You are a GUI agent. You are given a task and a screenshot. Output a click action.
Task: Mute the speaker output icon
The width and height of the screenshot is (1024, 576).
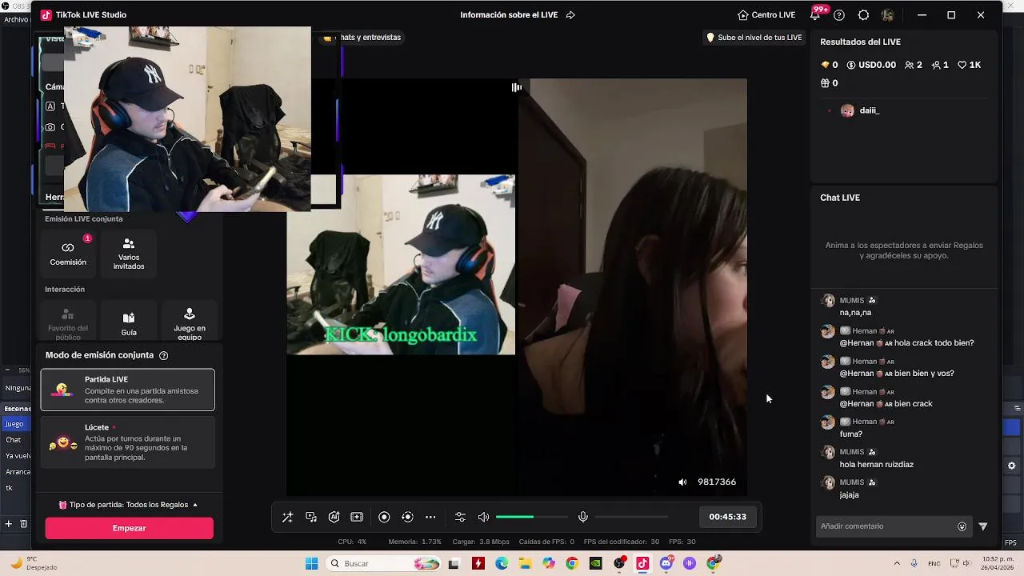coord(483,517)
